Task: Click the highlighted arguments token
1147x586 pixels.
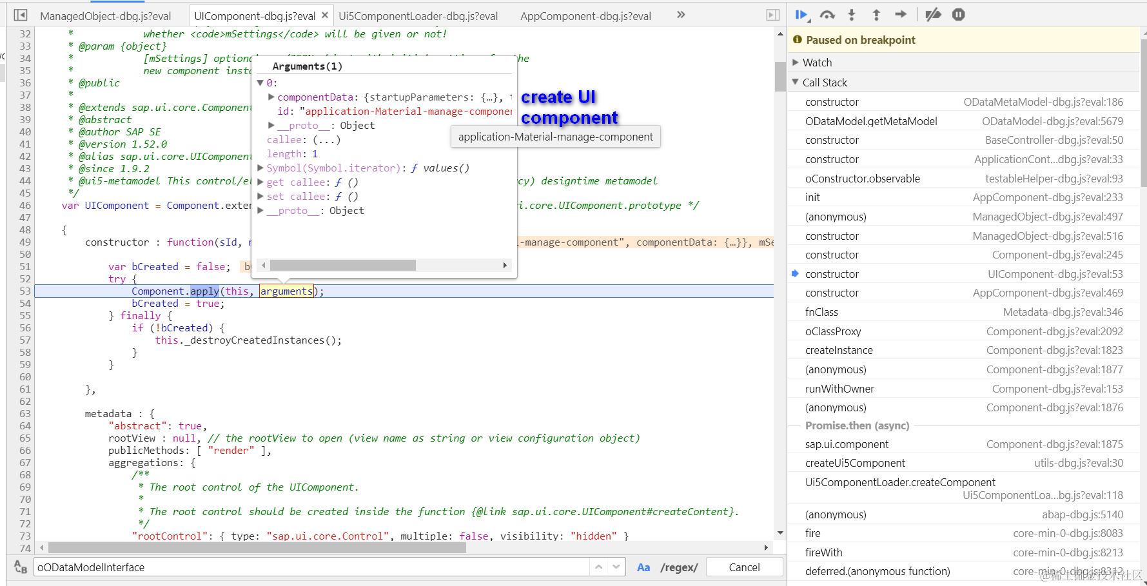Action: [286, 291]
